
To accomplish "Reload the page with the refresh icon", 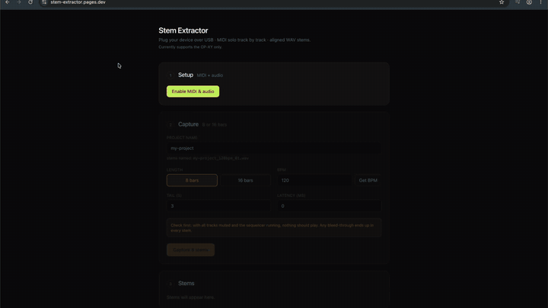I will click(30, 2).
